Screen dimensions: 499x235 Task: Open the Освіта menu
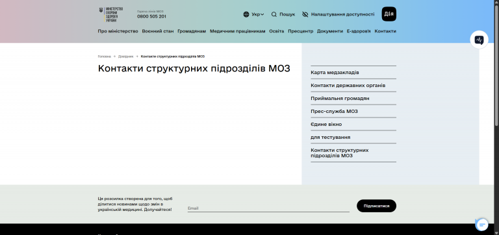[x=277, y=31]
